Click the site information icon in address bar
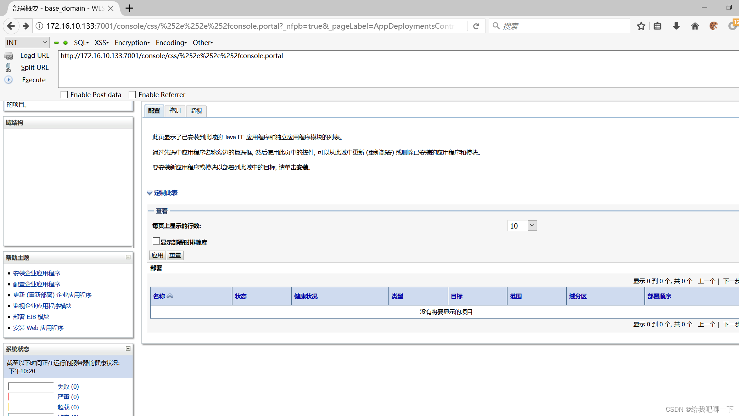 [40, 26]
